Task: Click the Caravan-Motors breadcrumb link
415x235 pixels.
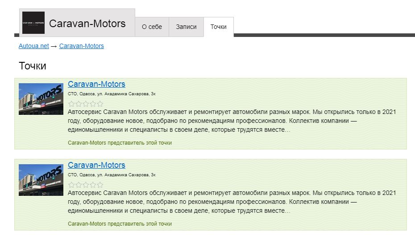Action: click(x=81, y=46)
